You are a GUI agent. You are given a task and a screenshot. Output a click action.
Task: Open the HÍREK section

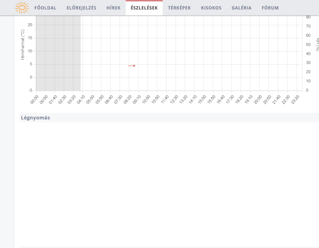pos(113,8)
